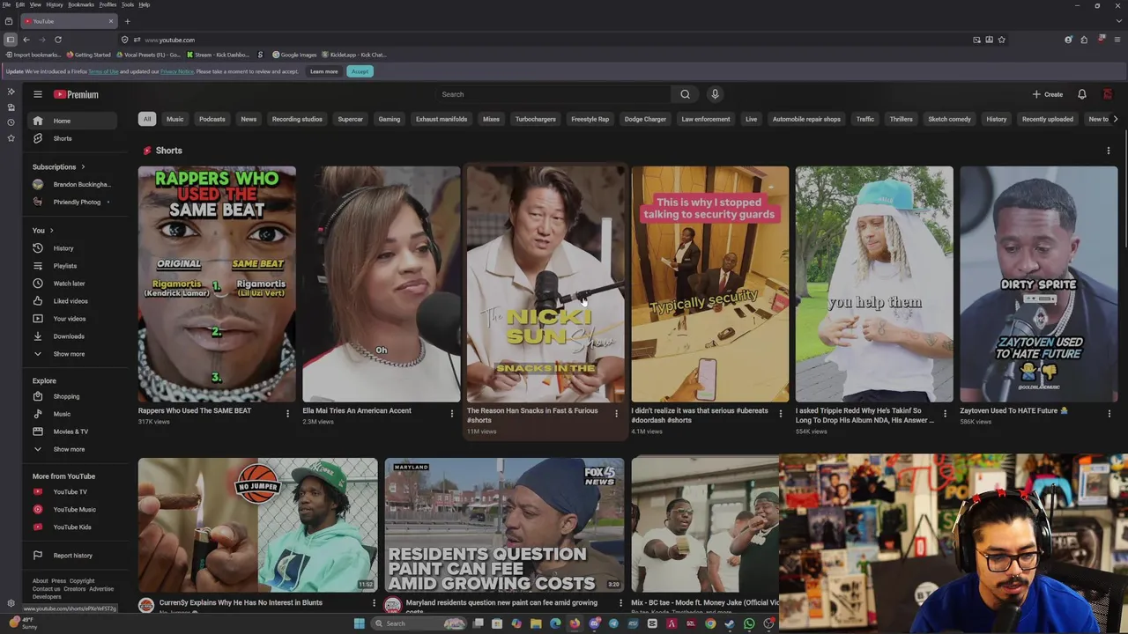The width and height of the screenshot is (1128, 634).
Task: Show more items under Explore
Action: [73, 449]
